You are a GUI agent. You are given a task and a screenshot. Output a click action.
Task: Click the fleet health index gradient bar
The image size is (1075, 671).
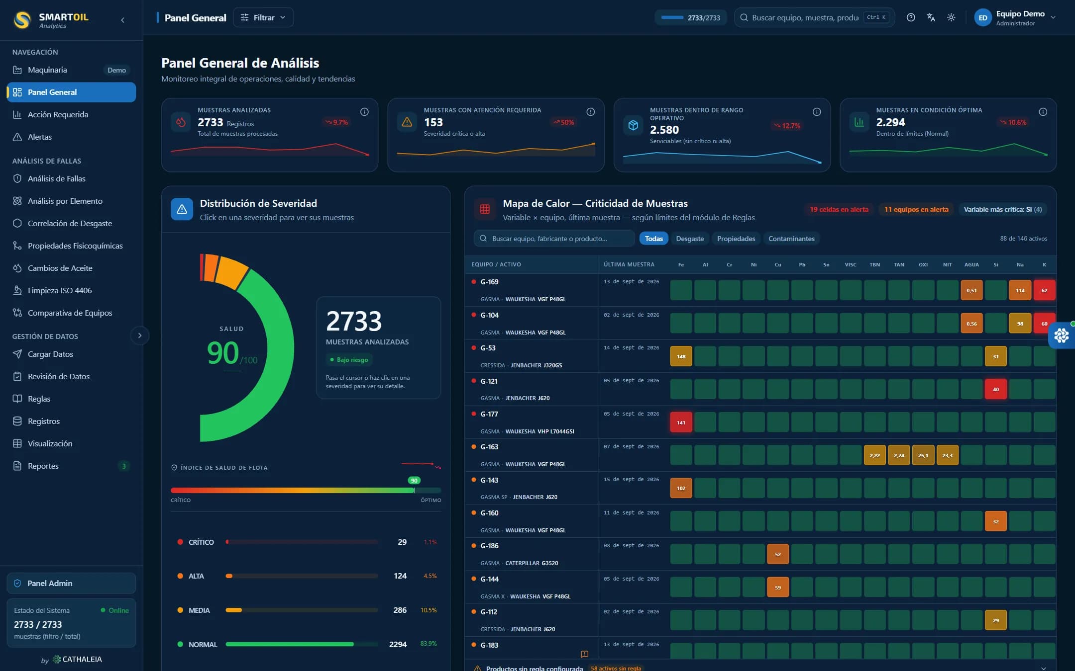(x=306, y=490)
